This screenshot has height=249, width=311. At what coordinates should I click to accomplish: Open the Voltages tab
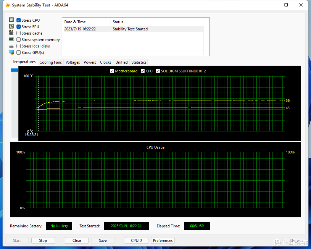pyautogui.click(x=73, y=62)
